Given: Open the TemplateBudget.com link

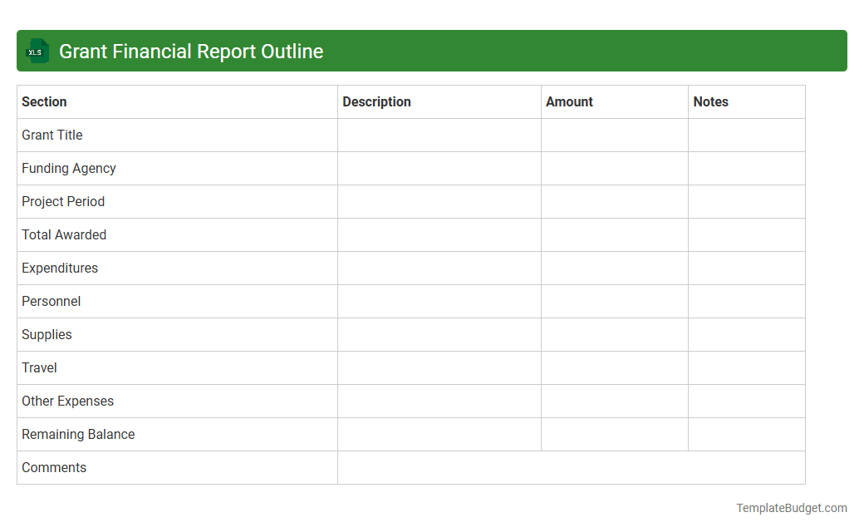Looking at the screenshot, I should (x=791, y=506).
